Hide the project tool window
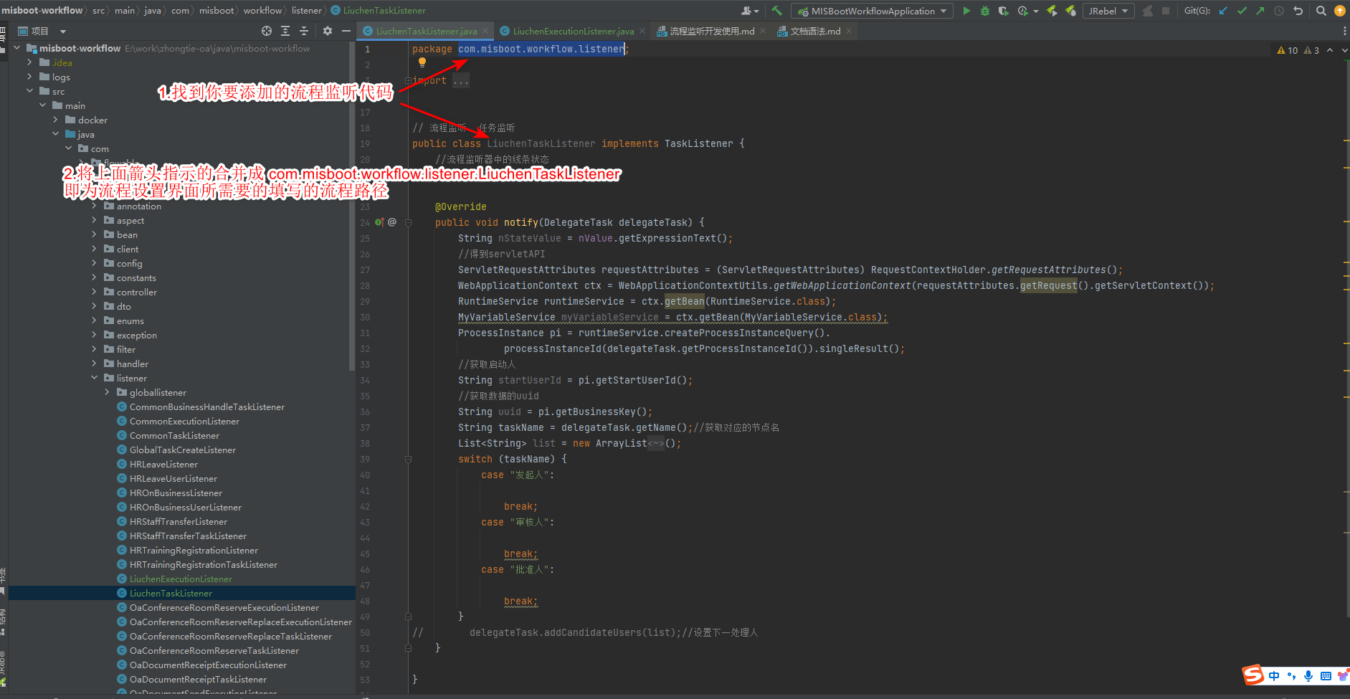Viewport: 1350px width, 699px height. [x=346, y=31]
